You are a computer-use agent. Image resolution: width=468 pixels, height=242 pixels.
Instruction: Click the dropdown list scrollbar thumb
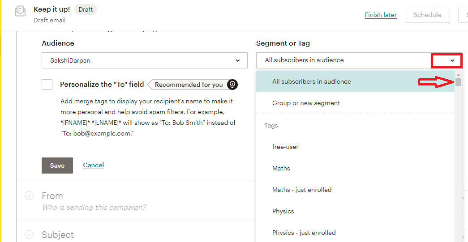(458, 82)
